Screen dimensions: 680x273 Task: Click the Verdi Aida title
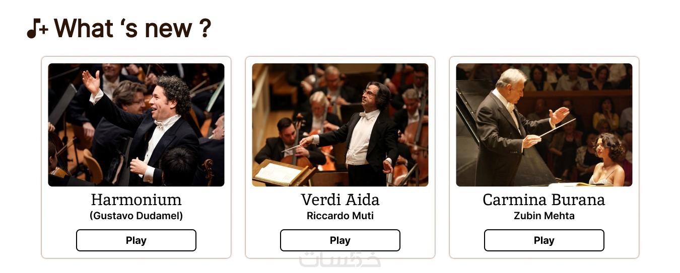pyautogui.click(x=340, y=200)
